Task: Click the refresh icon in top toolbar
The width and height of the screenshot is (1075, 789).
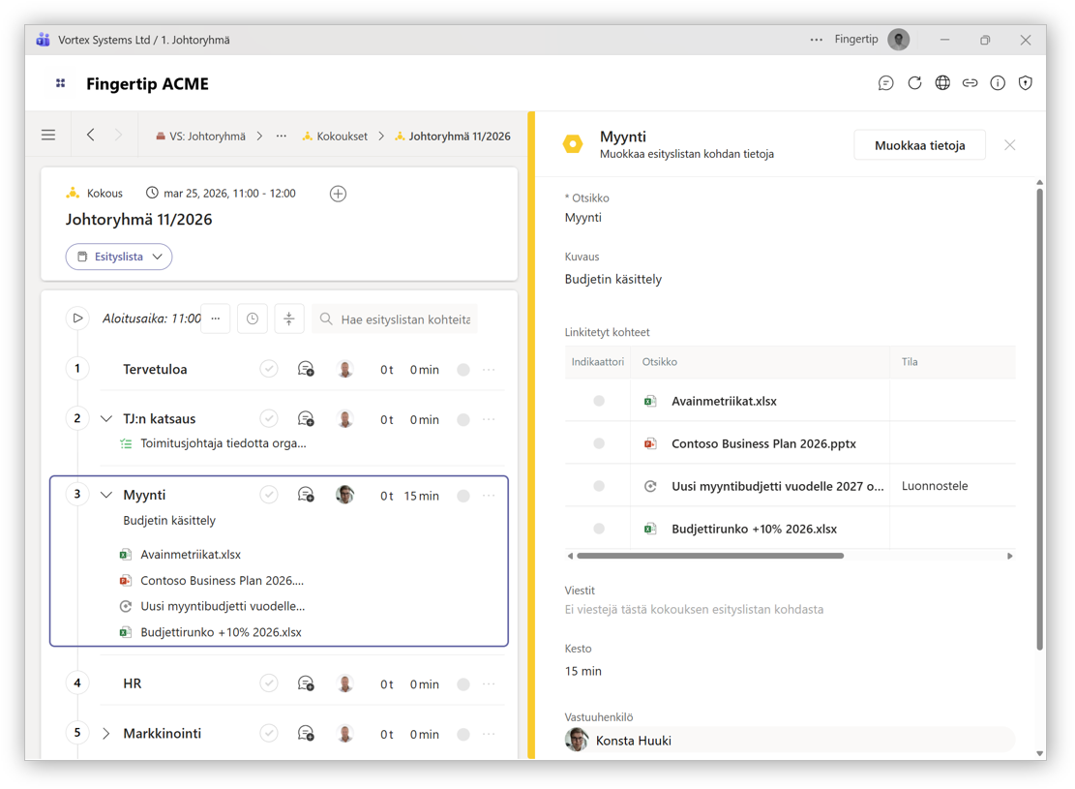Action: pyautogui.click(x=914, y=83)
